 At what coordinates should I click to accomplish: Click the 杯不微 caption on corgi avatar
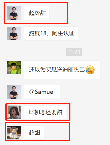tap(14, 136)
